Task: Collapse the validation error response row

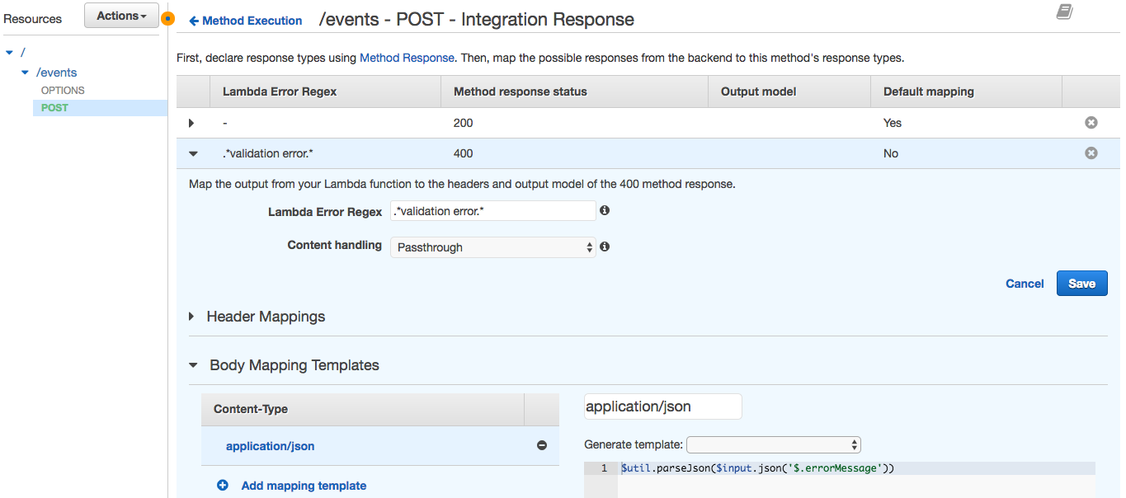Action: (193, 153)
